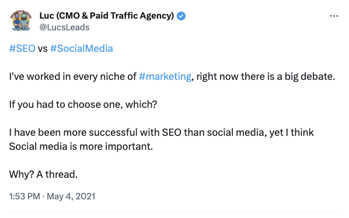Click the May 4, 2021 date
This screenshot has height=218, width=349.
(71, 196)
